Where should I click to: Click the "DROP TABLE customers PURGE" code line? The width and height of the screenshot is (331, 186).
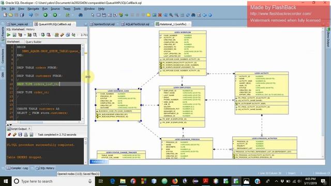point(40,76)
